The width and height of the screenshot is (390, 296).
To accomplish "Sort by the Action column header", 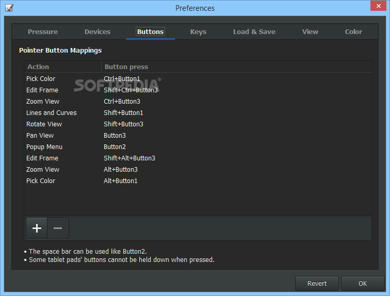I will 63,67.
